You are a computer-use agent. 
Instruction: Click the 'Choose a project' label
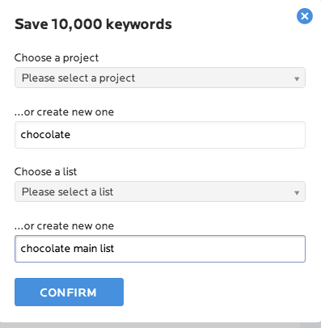(57, 58)
